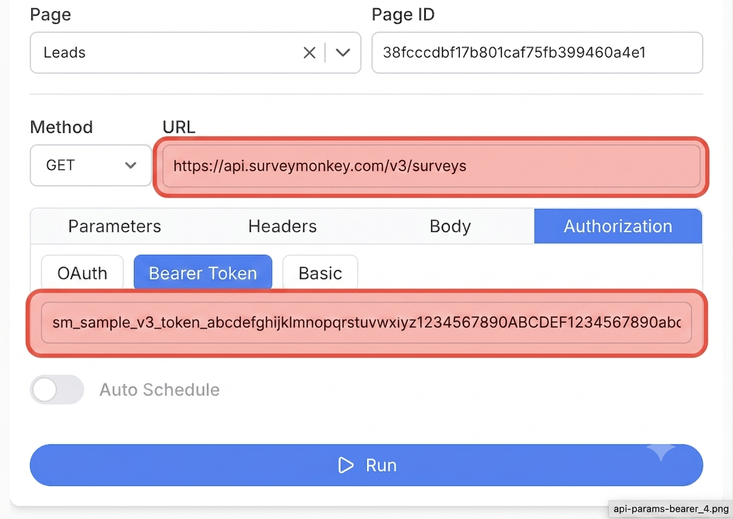Click the URL field with the surveymonkey address

(431, 166)
